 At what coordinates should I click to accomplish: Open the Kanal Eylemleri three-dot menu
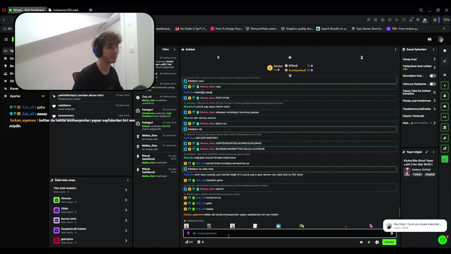pos(433,49)
